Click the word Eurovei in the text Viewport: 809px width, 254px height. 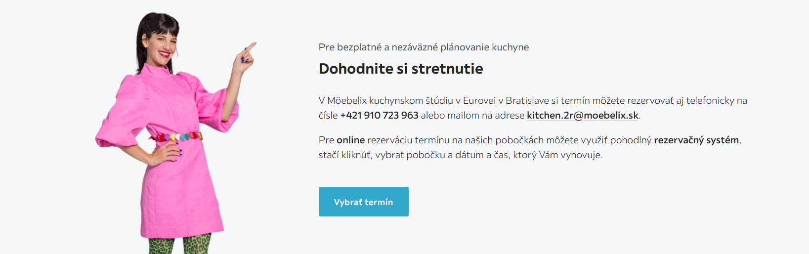pyautogui.click(x=479, y=101)
